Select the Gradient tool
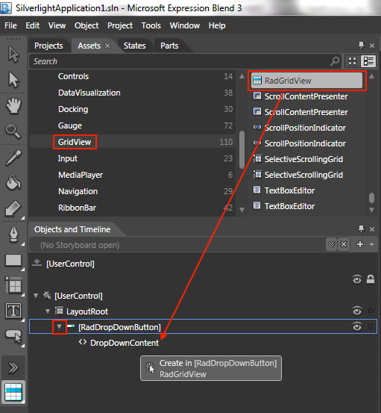 (13, 208)
